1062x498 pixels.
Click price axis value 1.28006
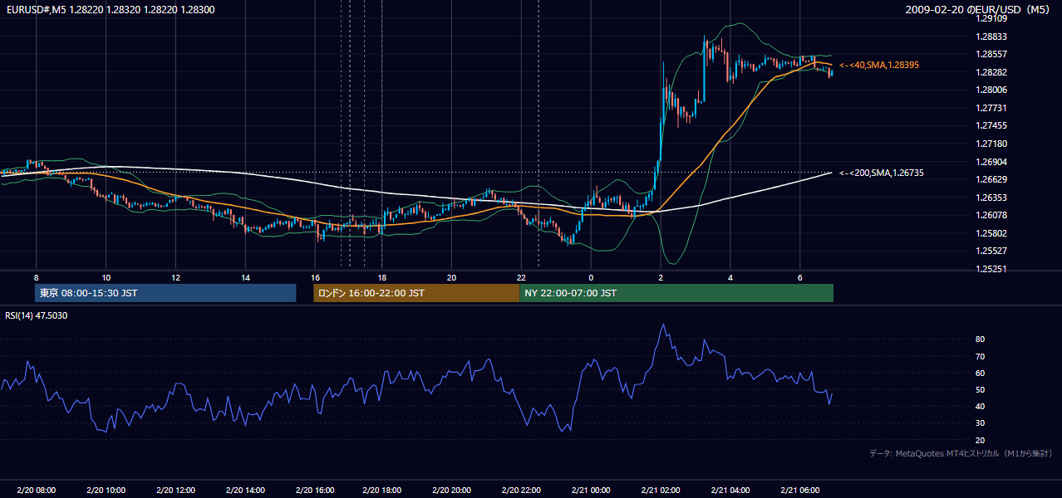pyautogui.click(x=991, y=90)
